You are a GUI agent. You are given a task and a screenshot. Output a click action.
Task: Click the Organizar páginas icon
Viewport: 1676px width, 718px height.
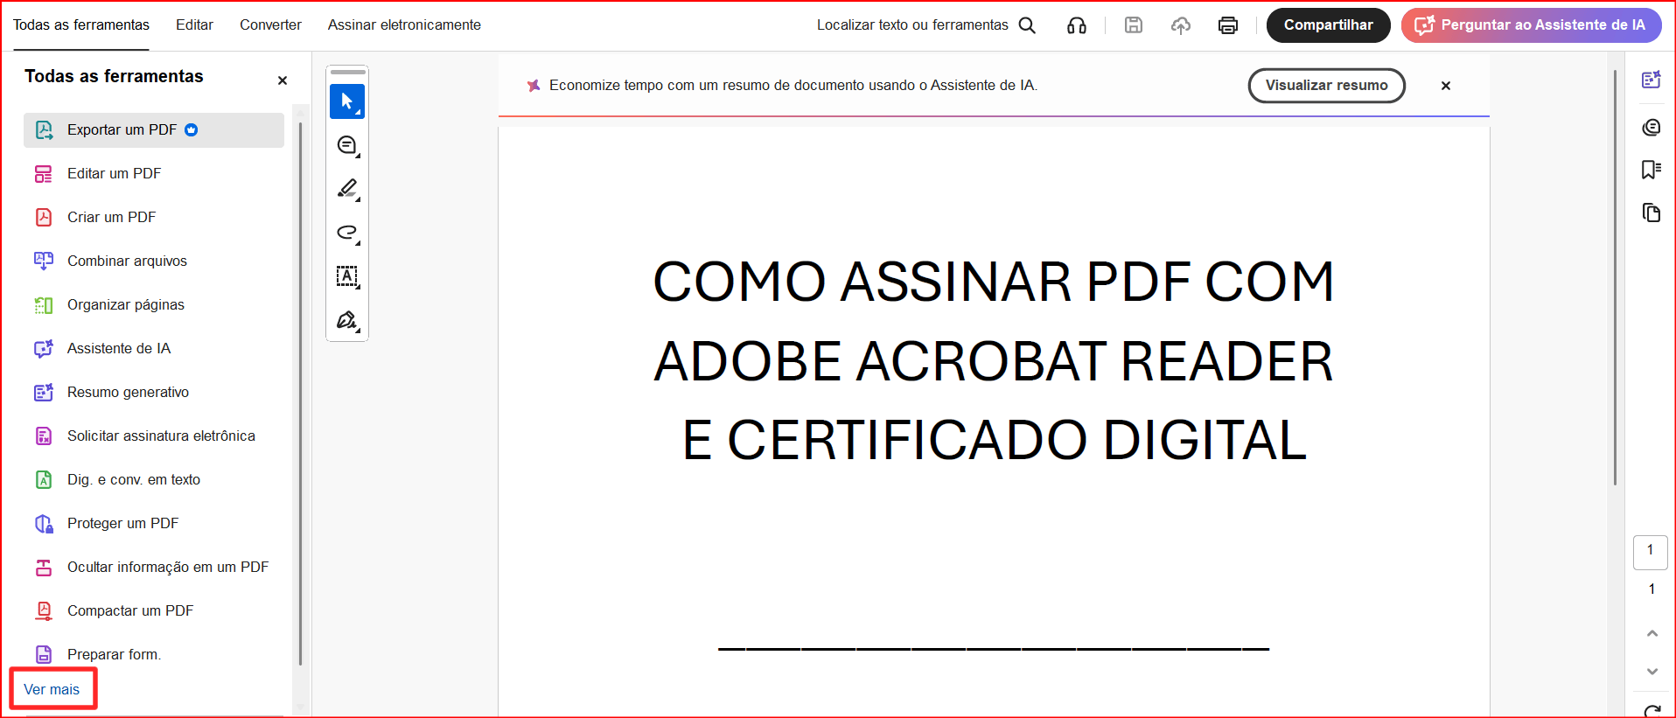point(44,305)
